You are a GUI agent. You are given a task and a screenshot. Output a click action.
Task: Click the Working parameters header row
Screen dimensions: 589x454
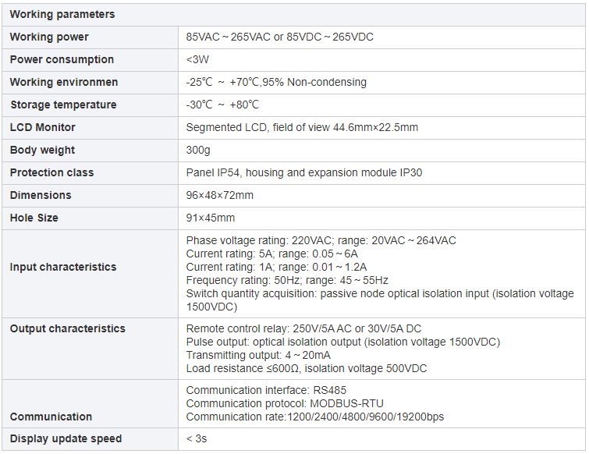[x=293, y=15]
